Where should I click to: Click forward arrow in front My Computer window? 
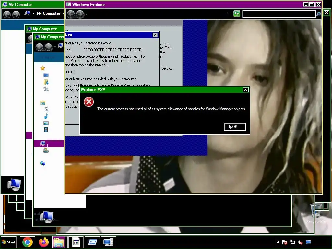pyautogui.click(x=49, y=47)
